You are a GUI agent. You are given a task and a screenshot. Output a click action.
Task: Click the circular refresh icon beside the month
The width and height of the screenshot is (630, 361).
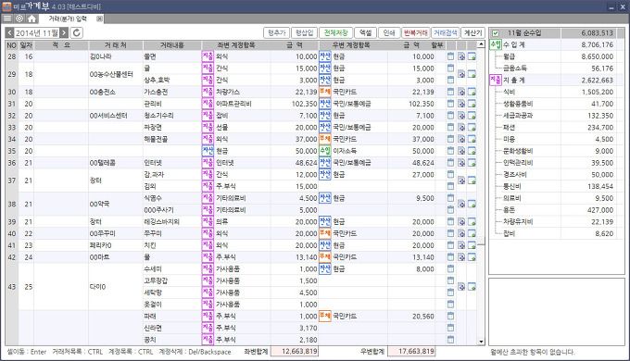[77, 33]
